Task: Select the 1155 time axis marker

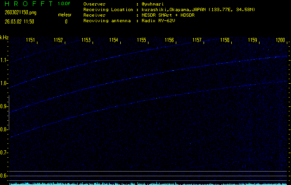Action: (142, 41)
